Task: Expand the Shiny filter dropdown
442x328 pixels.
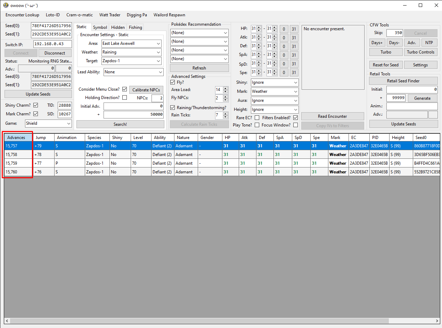Action: point(275,82)
